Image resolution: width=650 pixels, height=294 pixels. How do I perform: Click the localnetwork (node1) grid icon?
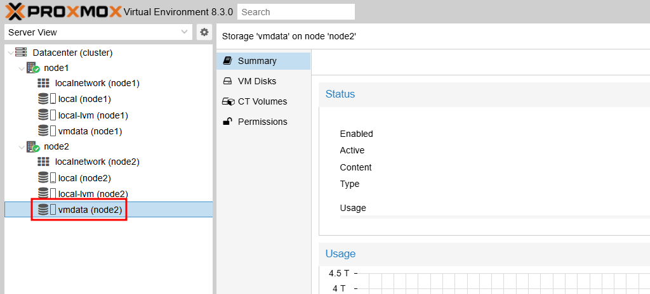[x=43, y=83]
